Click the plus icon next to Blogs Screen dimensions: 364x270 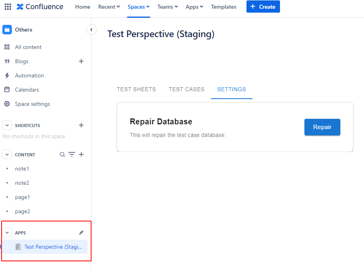(81, 61)
